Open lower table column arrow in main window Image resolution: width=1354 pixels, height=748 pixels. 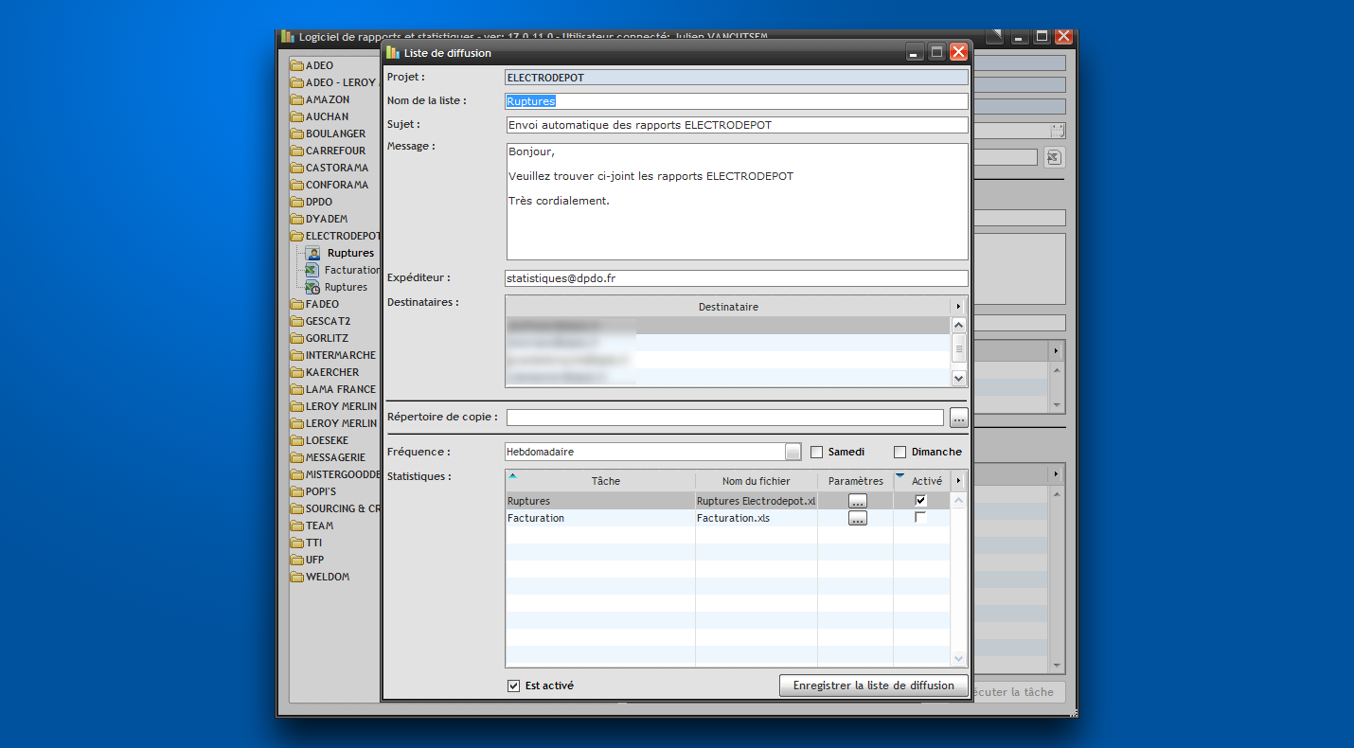tap(1057, 472)
